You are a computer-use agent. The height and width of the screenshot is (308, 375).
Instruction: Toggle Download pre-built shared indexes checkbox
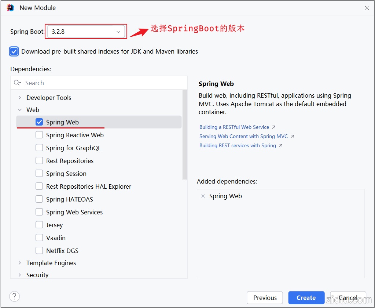click(x=14, y=51)
